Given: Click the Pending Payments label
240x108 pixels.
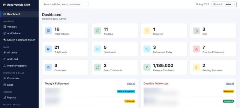Looking at the screenshot, I should (x=212, y=70).
